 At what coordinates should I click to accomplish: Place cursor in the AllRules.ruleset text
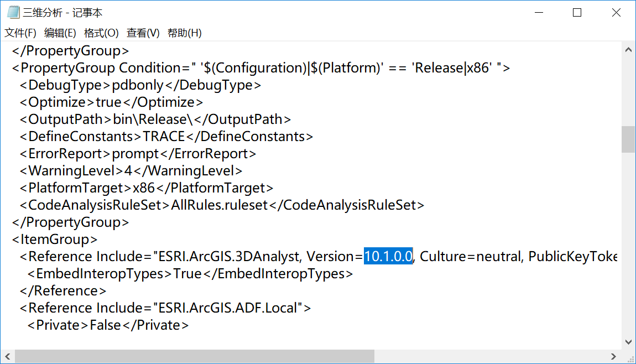pyautogui.click(x=220, y=205)
